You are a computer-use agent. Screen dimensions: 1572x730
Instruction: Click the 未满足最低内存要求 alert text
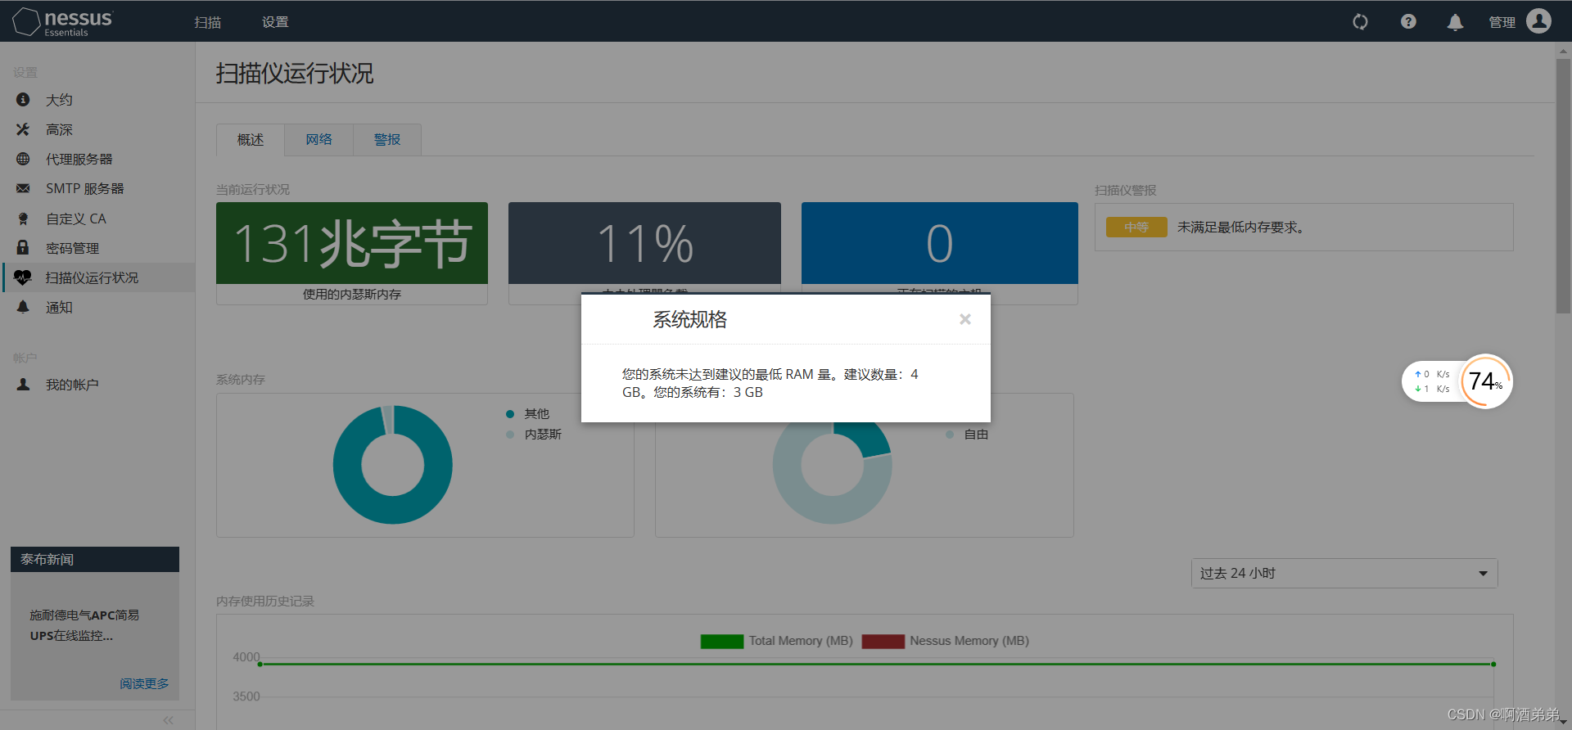pyautogui.click(x=1240, y=227)
